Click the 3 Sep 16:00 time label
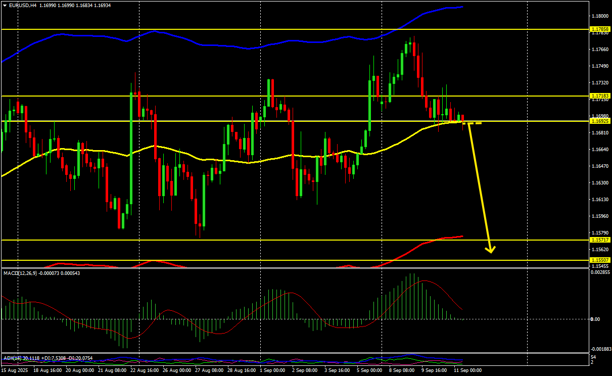Screen dimensions: 612x376 coord(337,370)
